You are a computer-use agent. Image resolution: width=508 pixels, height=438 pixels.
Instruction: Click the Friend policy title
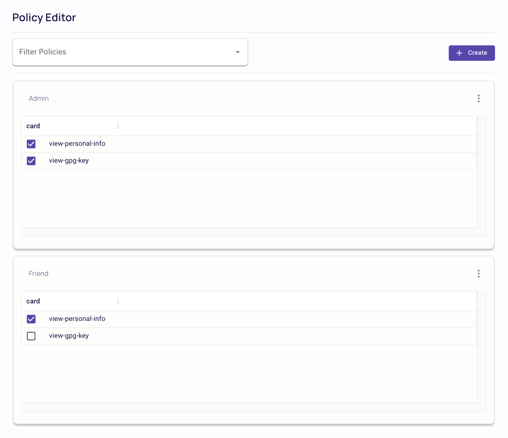click(38, 273)
